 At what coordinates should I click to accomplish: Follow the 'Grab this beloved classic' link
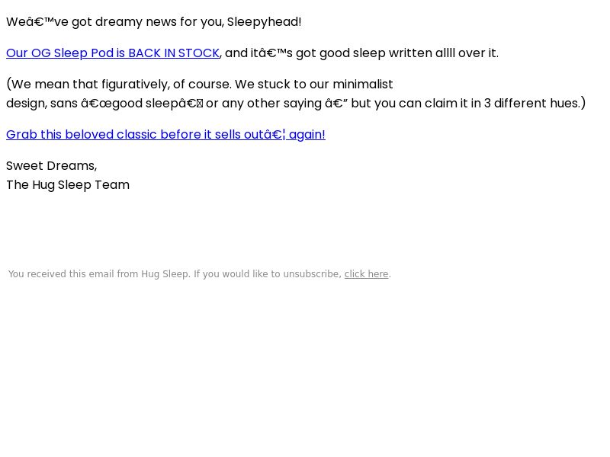tap(165, 135)
